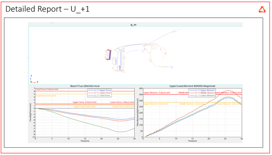272x155 pixels.
Task: Click the Total Force Safe Limit label
Action: click(x=46, y=96)
